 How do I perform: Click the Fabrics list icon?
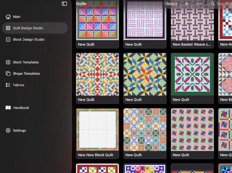8,85
